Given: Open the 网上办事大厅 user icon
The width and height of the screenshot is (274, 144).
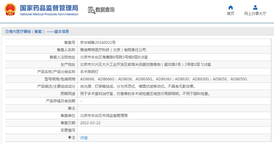Looking at the screenshot, I should (x=255, y=7).
